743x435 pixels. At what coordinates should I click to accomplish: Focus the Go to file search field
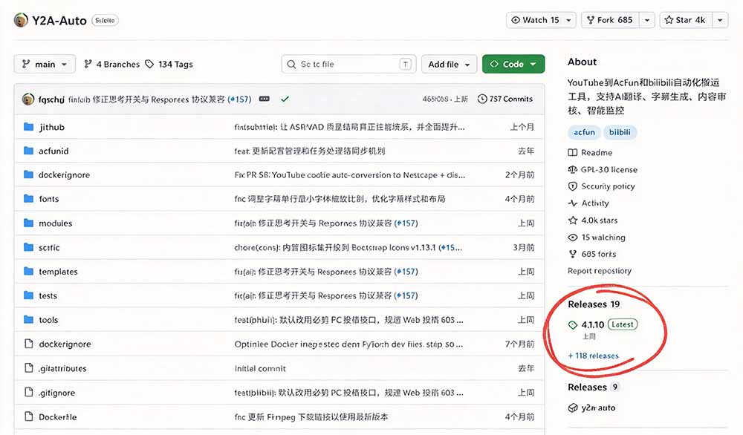click(x=348, y=64)
